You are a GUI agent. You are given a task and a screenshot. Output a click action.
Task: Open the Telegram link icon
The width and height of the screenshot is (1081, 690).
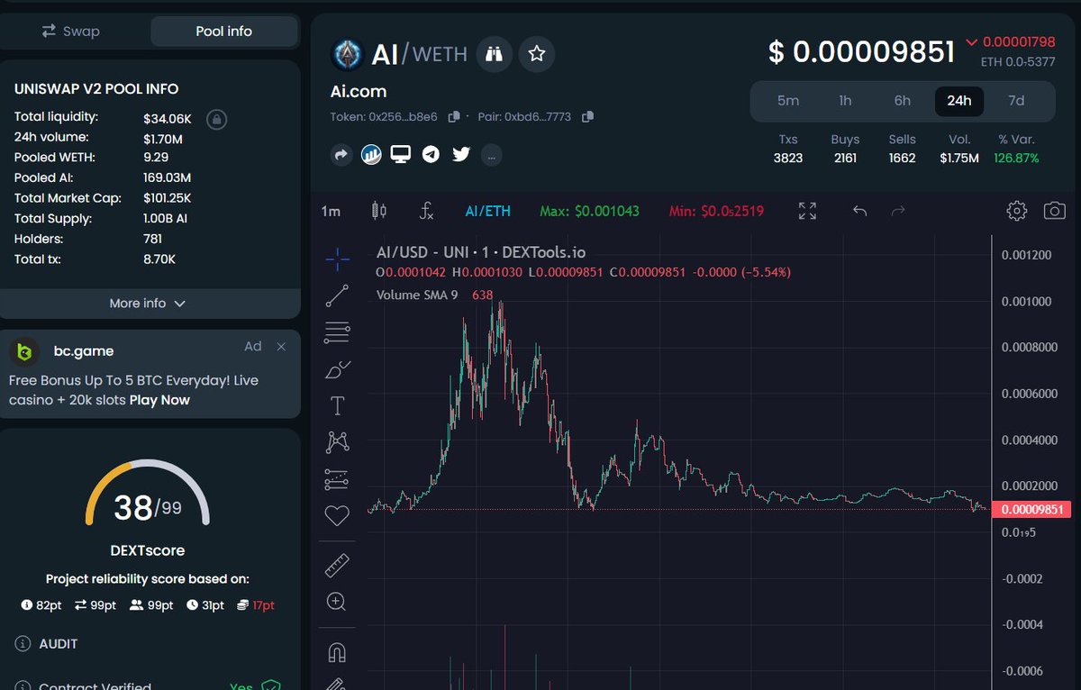coord(431,155)
